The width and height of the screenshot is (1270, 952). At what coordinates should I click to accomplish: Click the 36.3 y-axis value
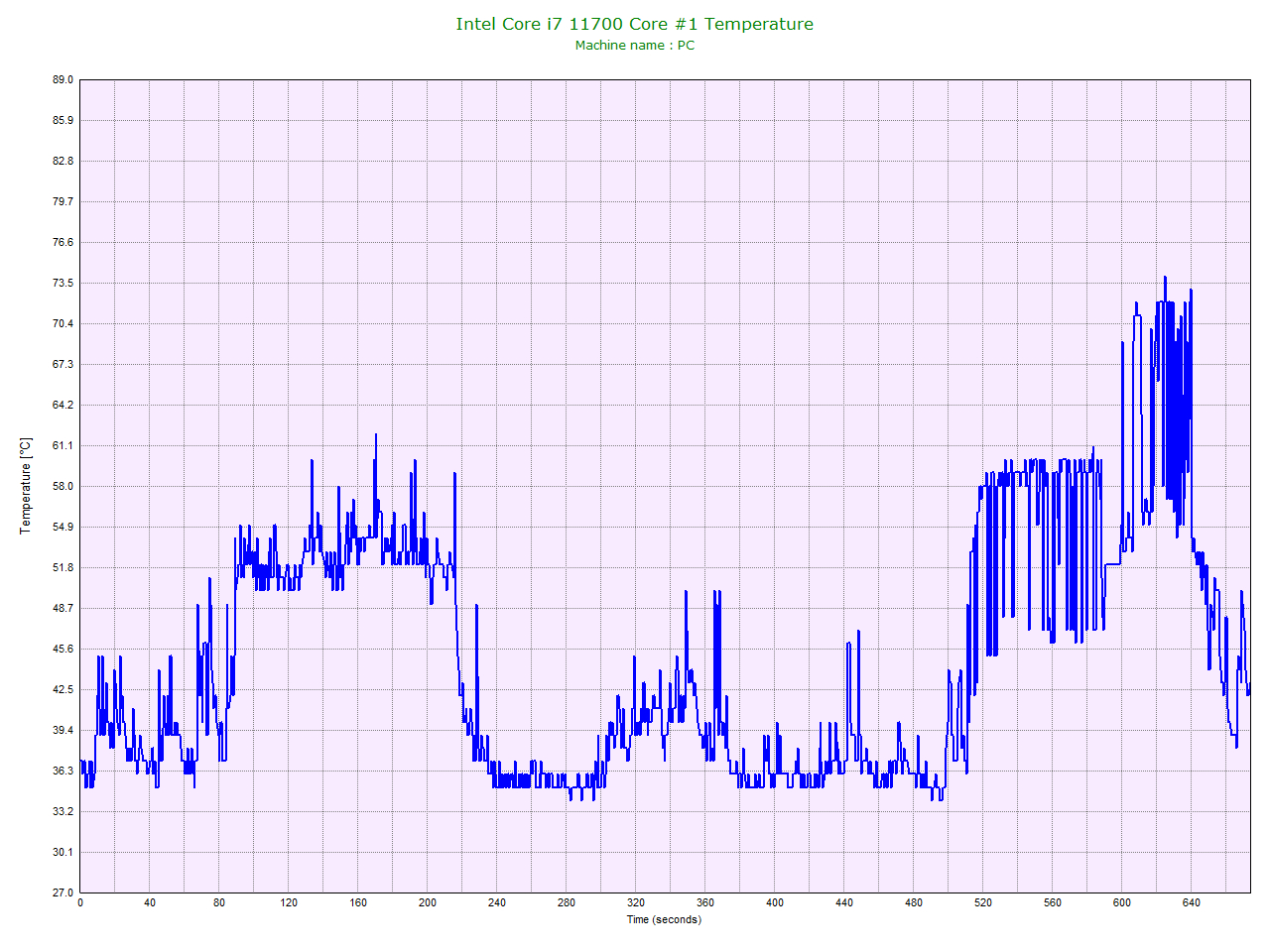63,771
